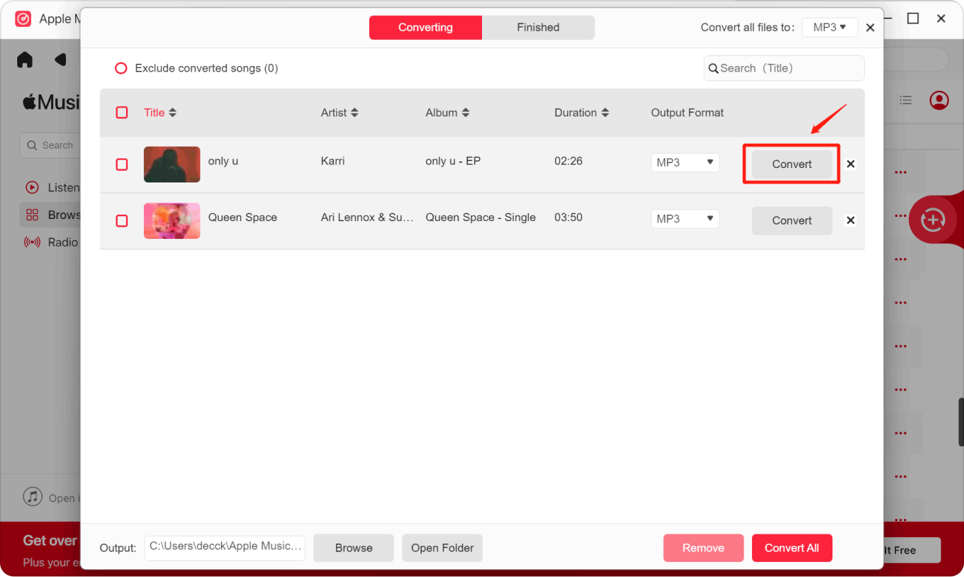Convert the Queen Space track

(792, 220)
